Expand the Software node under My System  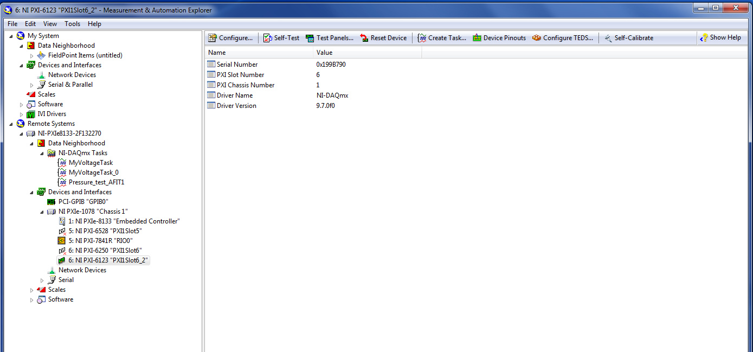[21, 104]
